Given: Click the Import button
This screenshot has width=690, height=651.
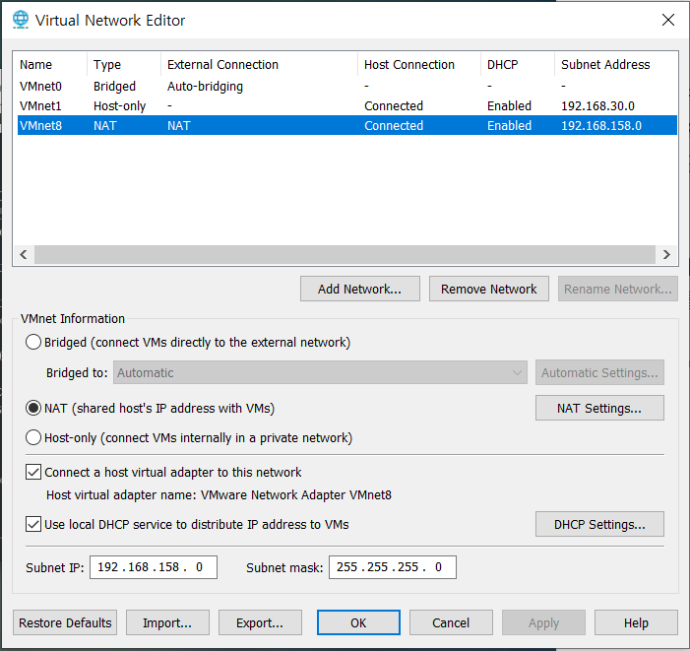Looking at the screenshot, I should [167, 622].
